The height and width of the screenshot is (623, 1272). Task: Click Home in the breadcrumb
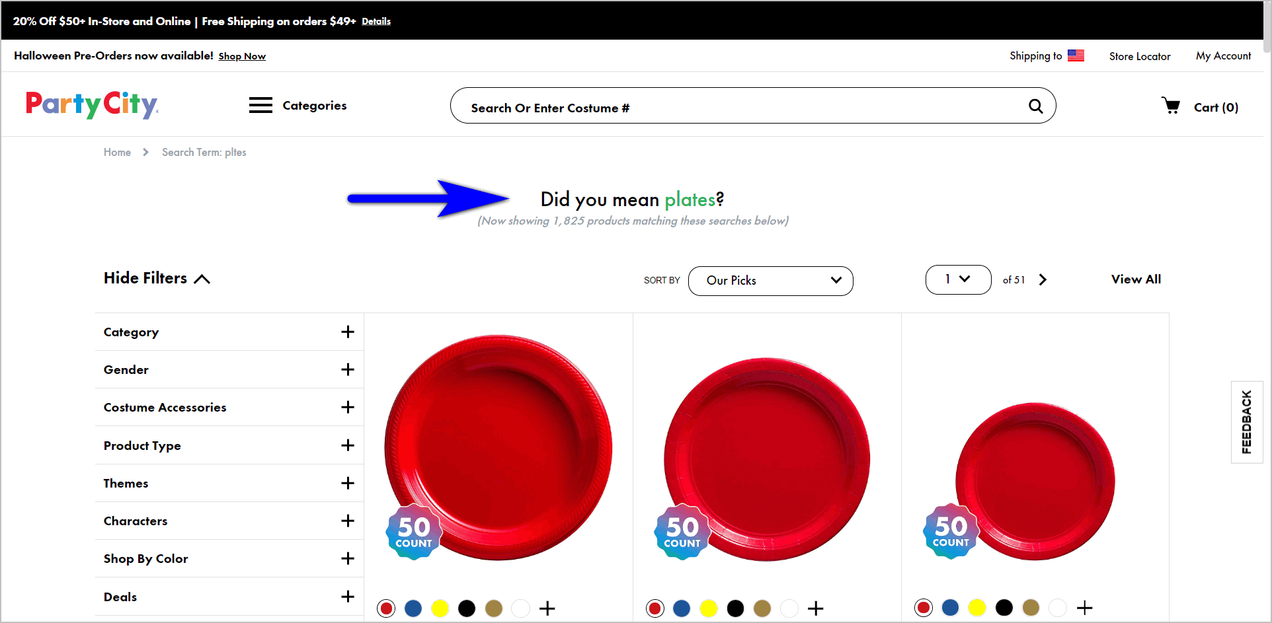pyautogui.click(x=117, y=152)
